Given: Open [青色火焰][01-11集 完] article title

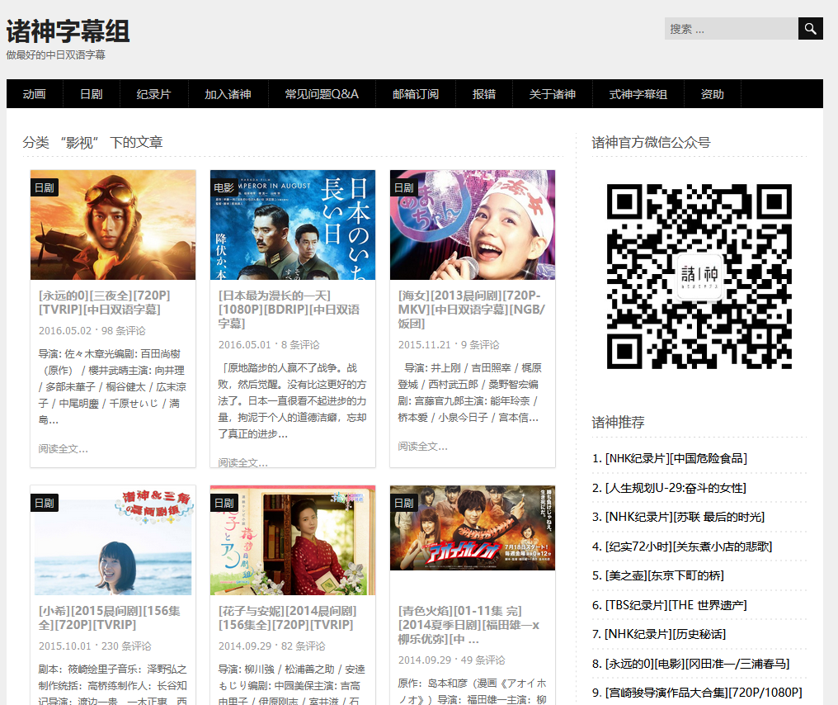Looking at the screenshot, I should 468,625.
